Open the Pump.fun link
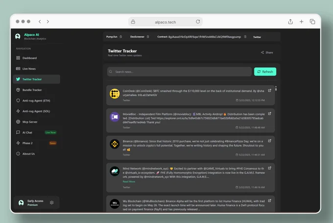 pos(112,37)
